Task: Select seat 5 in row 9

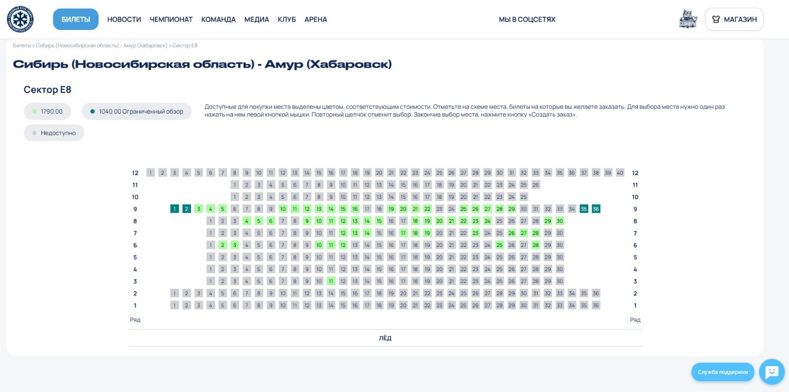Action: tap(223, 209)
